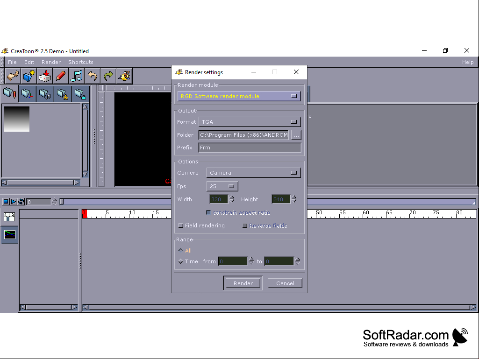479x359 pixels.
Task: Click the library panel scroll down arrow
Action: click(x=85, y=174)
